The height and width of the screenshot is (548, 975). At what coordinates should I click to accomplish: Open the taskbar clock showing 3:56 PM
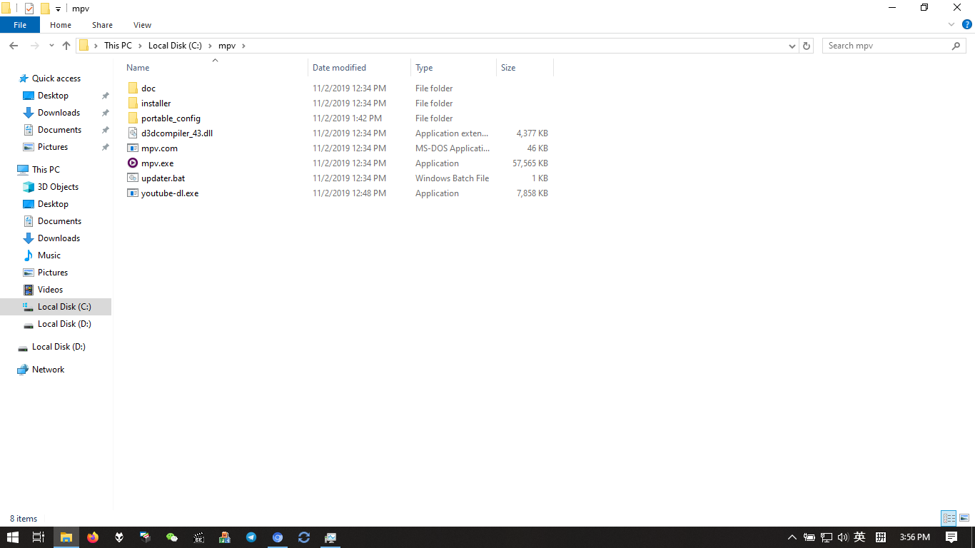(914, 537)
